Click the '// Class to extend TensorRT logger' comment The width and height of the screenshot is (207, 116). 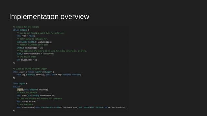[x=30, y=69]
